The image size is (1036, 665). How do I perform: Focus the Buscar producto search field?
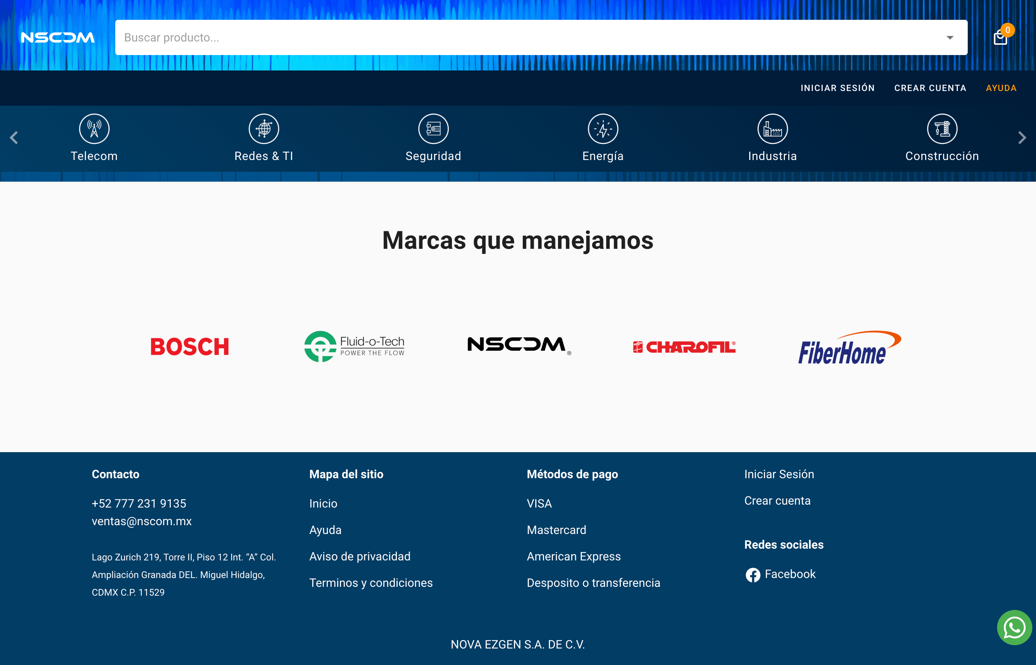(x=541, y=37)
